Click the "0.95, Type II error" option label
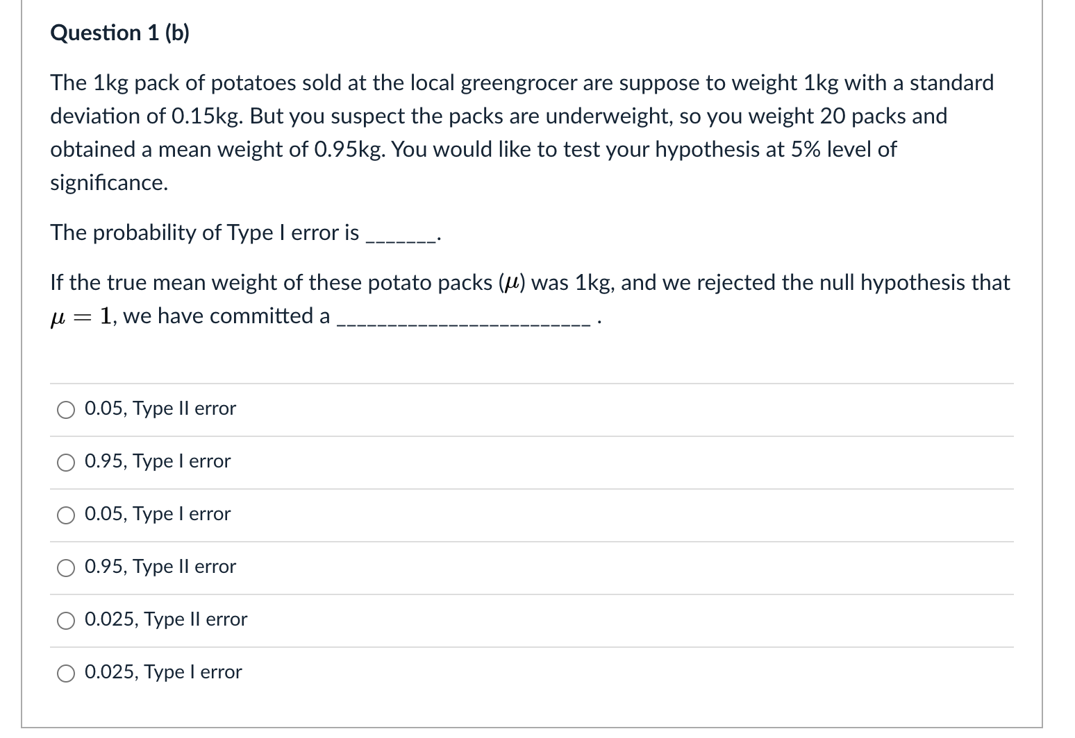The height and width of the screenshot is (738, 1075). (x=159, y=567)
